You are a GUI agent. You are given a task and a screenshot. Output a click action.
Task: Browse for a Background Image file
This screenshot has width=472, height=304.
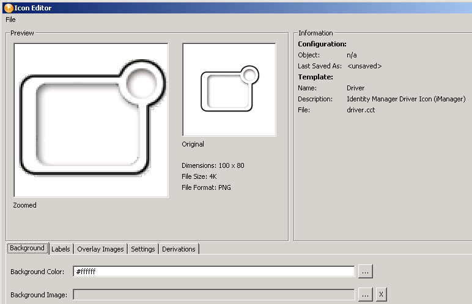point(365,295)
